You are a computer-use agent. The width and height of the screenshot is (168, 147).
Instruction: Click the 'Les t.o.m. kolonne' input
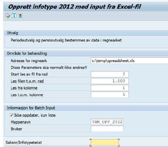110,94
